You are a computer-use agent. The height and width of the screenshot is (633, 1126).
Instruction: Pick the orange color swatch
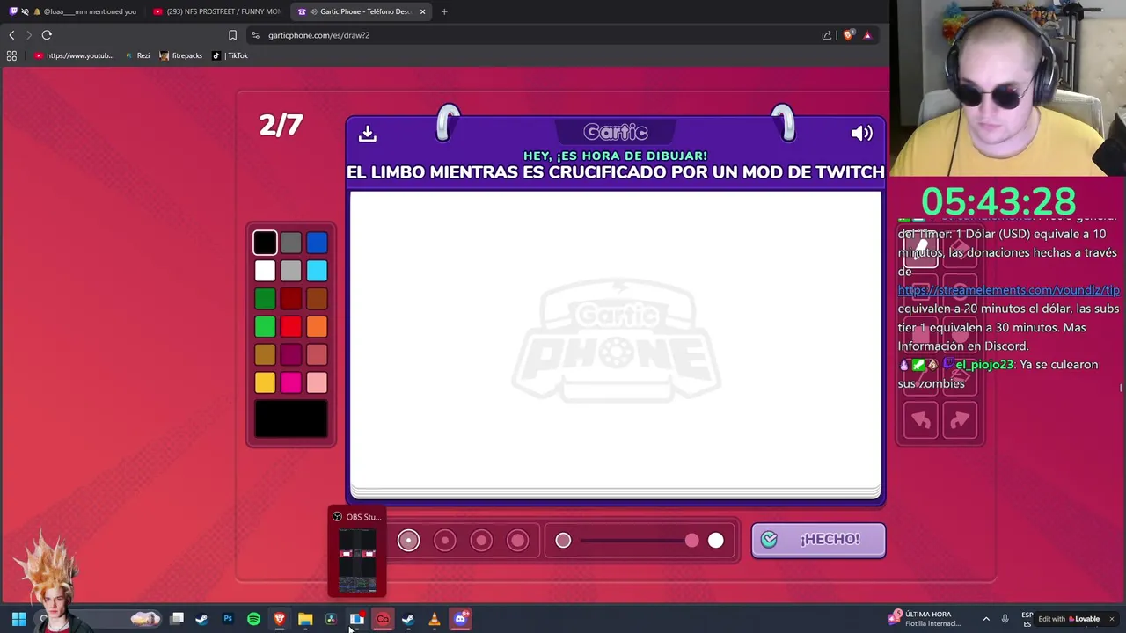point(317,327)
